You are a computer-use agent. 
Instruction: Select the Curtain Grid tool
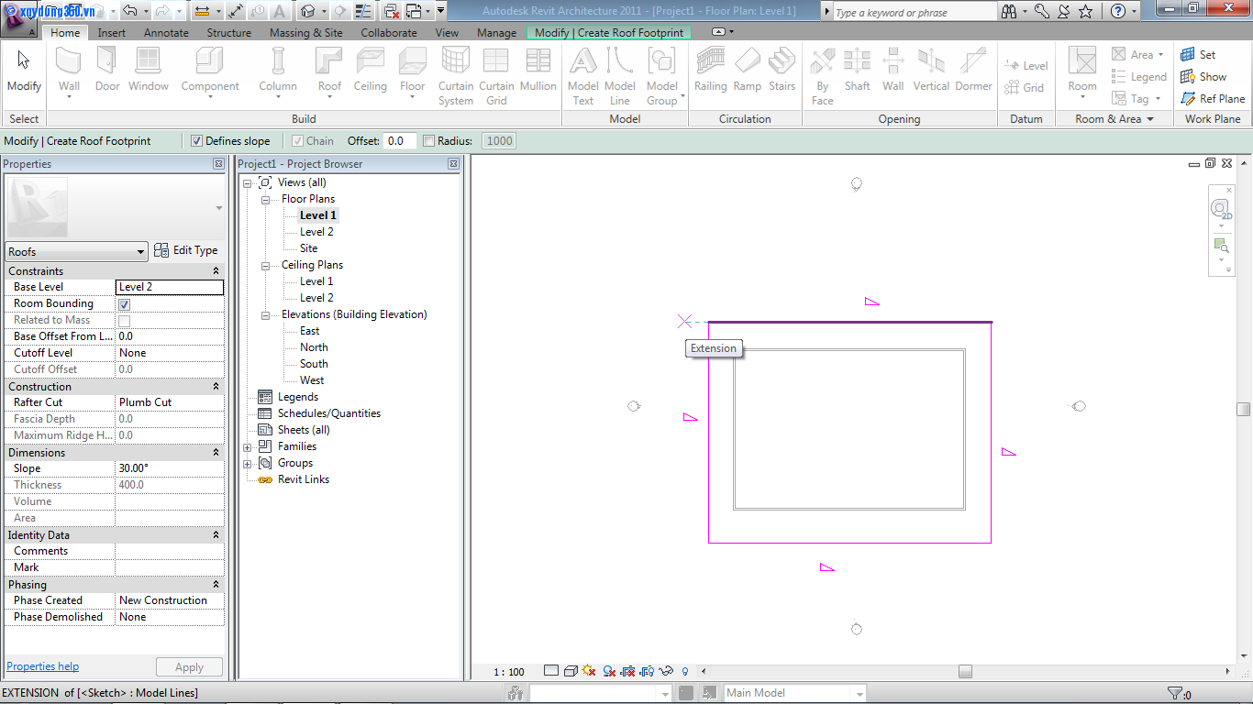pyautogui.click(x=496, y=76)
